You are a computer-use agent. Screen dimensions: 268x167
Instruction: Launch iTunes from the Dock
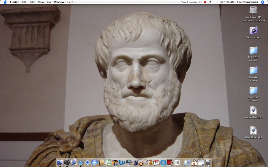pos(108,162)
